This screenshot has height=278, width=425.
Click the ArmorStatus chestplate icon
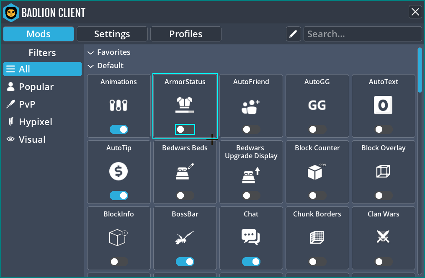(185, 105)
